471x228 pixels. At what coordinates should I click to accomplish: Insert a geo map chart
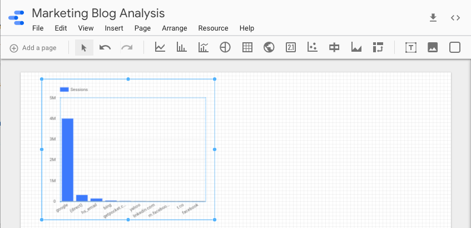(269, 48)
